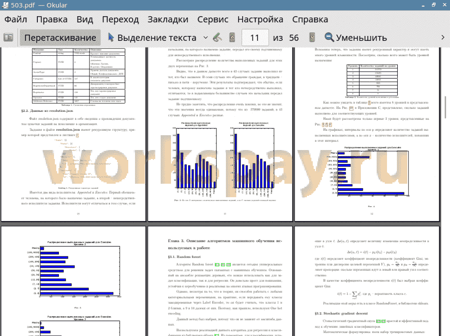Toggle the sidebar panel icon

[8, 38]
